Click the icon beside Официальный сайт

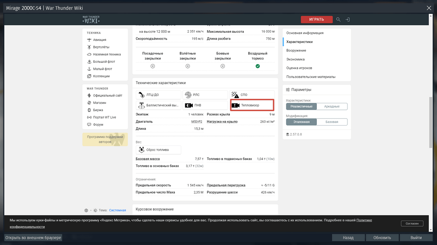pos(89,95)
